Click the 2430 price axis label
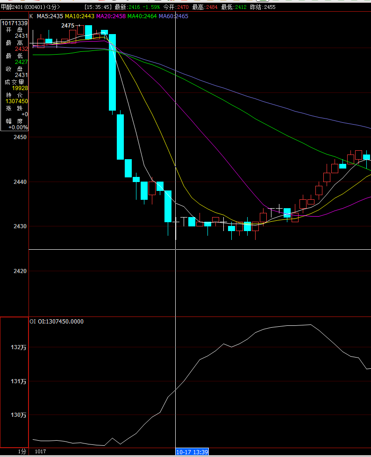This screenshot has height=457, width=371. (x=20, y=226)
